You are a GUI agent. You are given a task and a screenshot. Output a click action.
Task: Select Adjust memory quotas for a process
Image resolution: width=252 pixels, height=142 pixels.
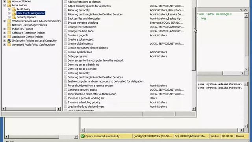tap(89, 6)
